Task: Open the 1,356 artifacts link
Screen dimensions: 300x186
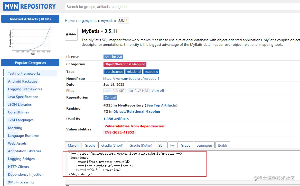Action: point(116,119)
